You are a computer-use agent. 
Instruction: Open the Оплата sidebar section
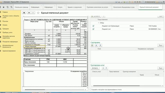click(5, 25)
